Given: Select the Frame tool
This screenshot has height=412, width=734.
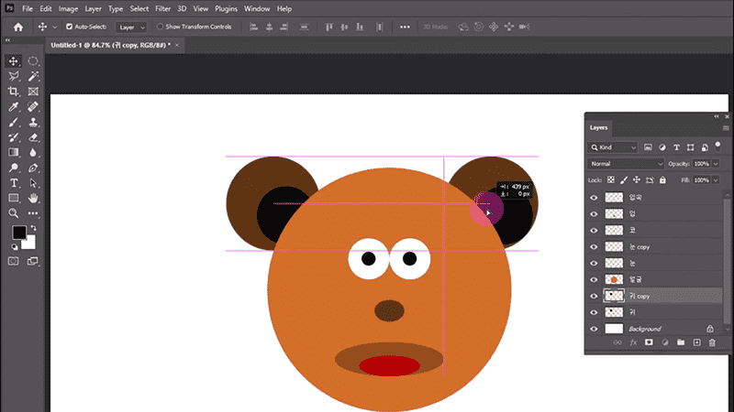Looking at the screenshot, I should click(33, 92).
